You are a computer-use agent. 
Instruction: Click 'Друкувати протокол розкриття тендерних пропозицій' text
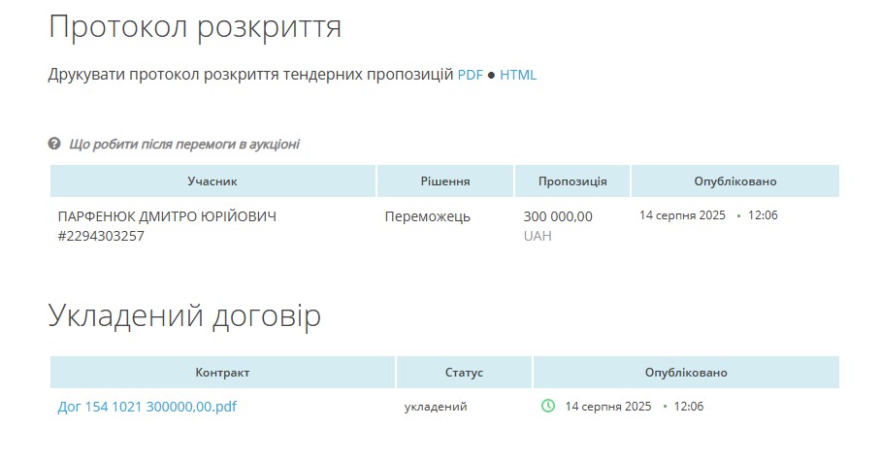[250, 75]
